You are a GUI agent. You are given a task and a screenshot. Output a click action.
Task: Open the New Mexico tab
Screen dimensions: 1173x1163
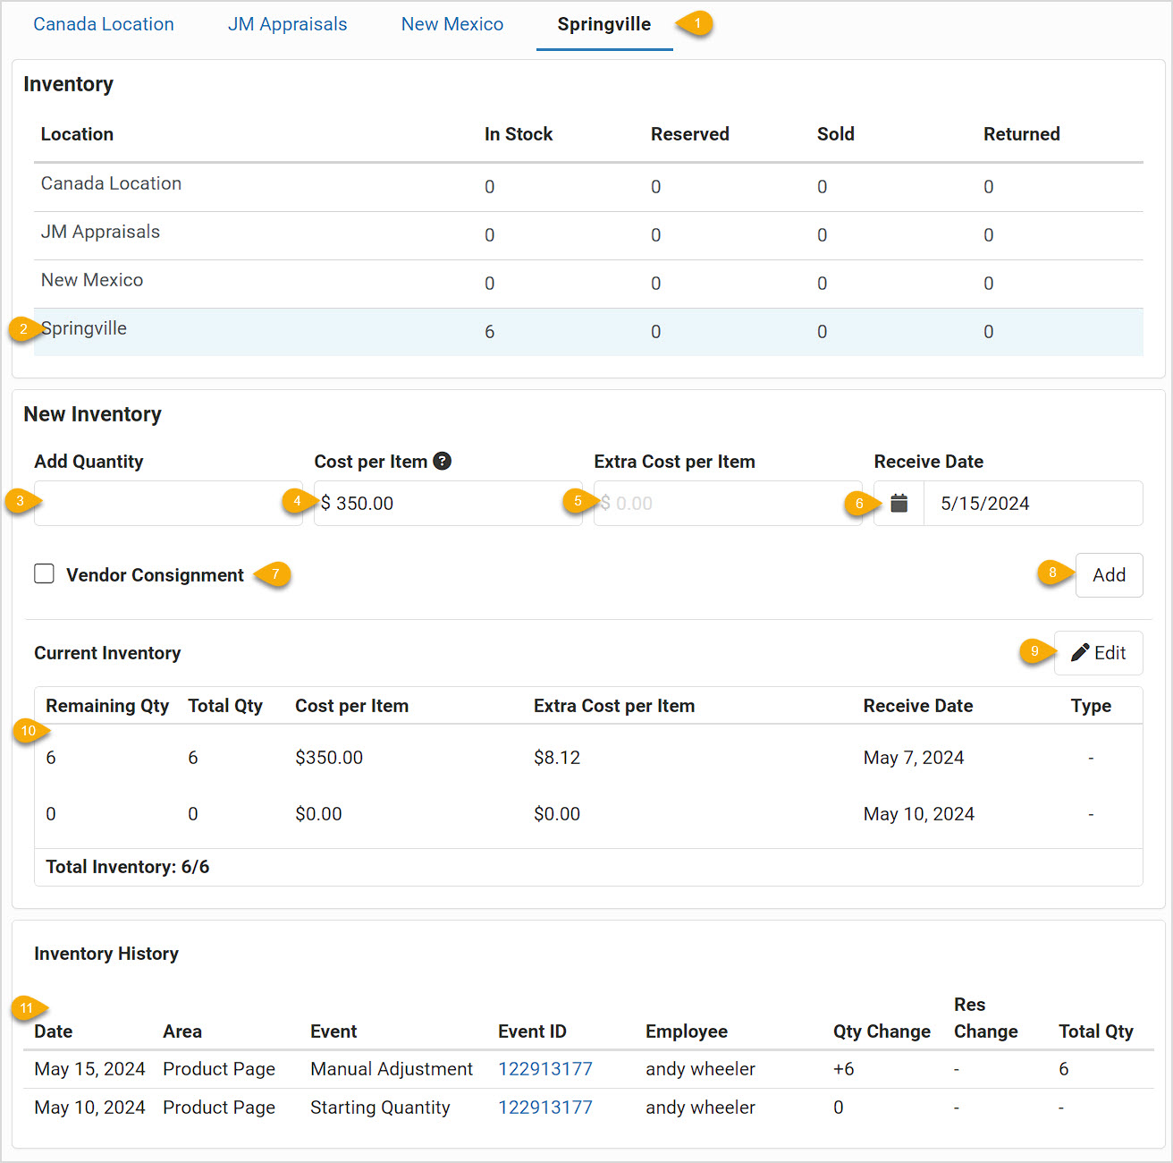(452, 24)
